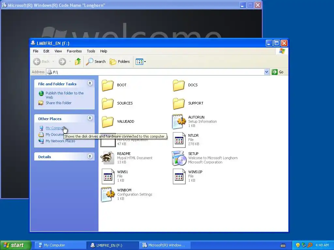
Task: Collapse the Other Places panel
Action: 90,118
